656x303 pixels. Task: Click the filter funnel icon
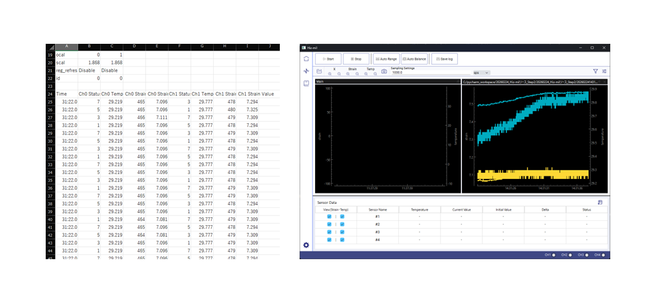pos(595,72)
